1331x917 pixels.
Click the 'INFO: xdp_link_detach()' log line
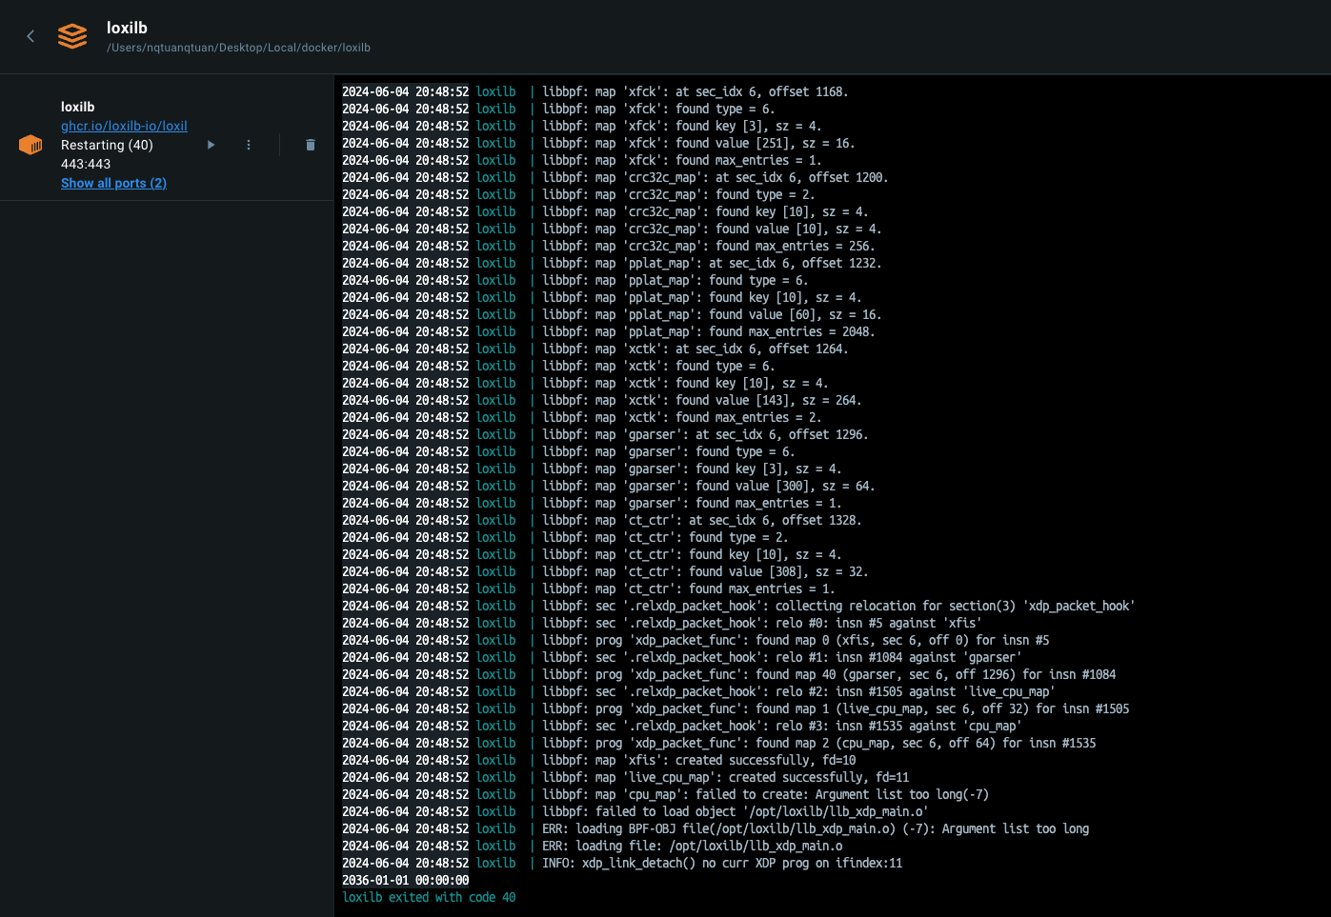tap(622, 863)
